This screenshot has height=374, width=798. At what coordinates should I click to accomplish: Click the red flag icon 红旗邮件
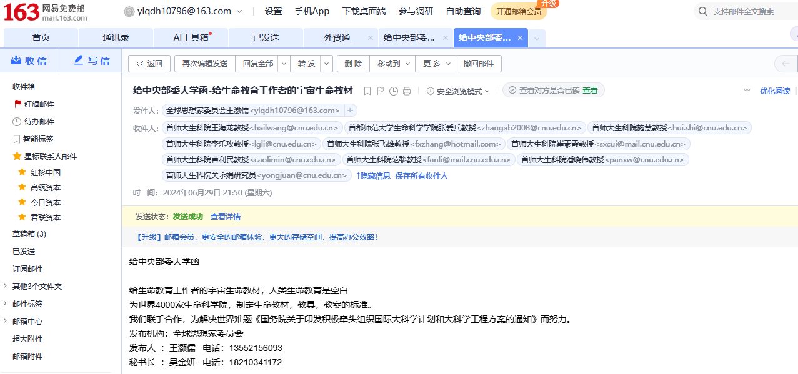(x=17, y=104)
